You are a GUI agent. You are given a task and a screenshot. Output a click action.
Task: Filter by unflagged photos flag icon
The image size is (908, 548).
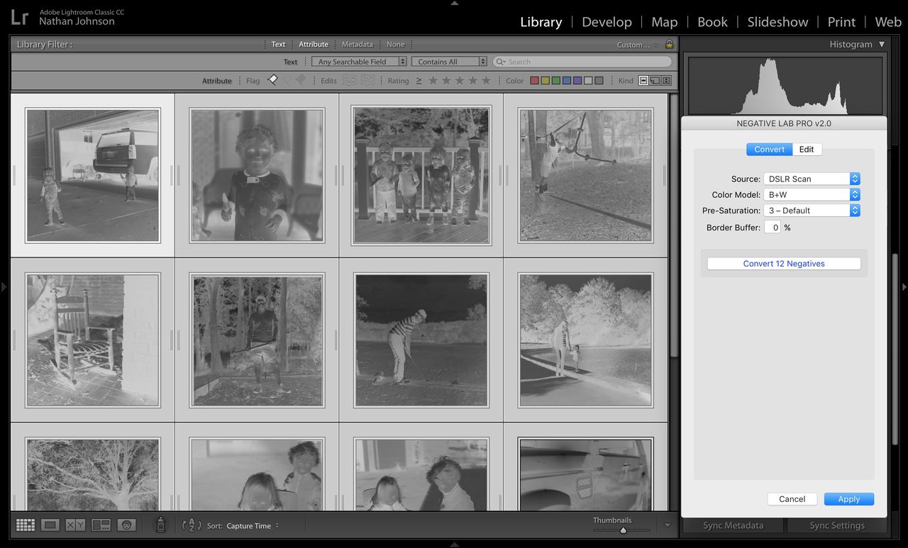point(287,80)
